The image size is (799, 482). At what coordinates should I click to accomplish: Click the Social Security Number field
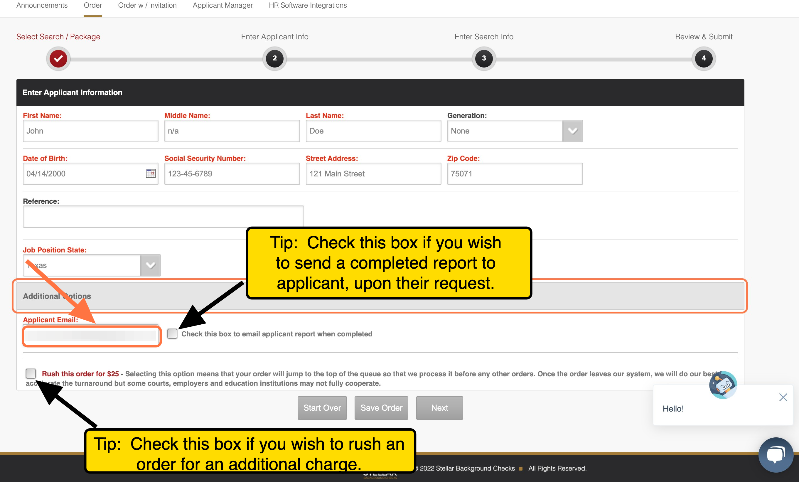[x=232, y=174]
